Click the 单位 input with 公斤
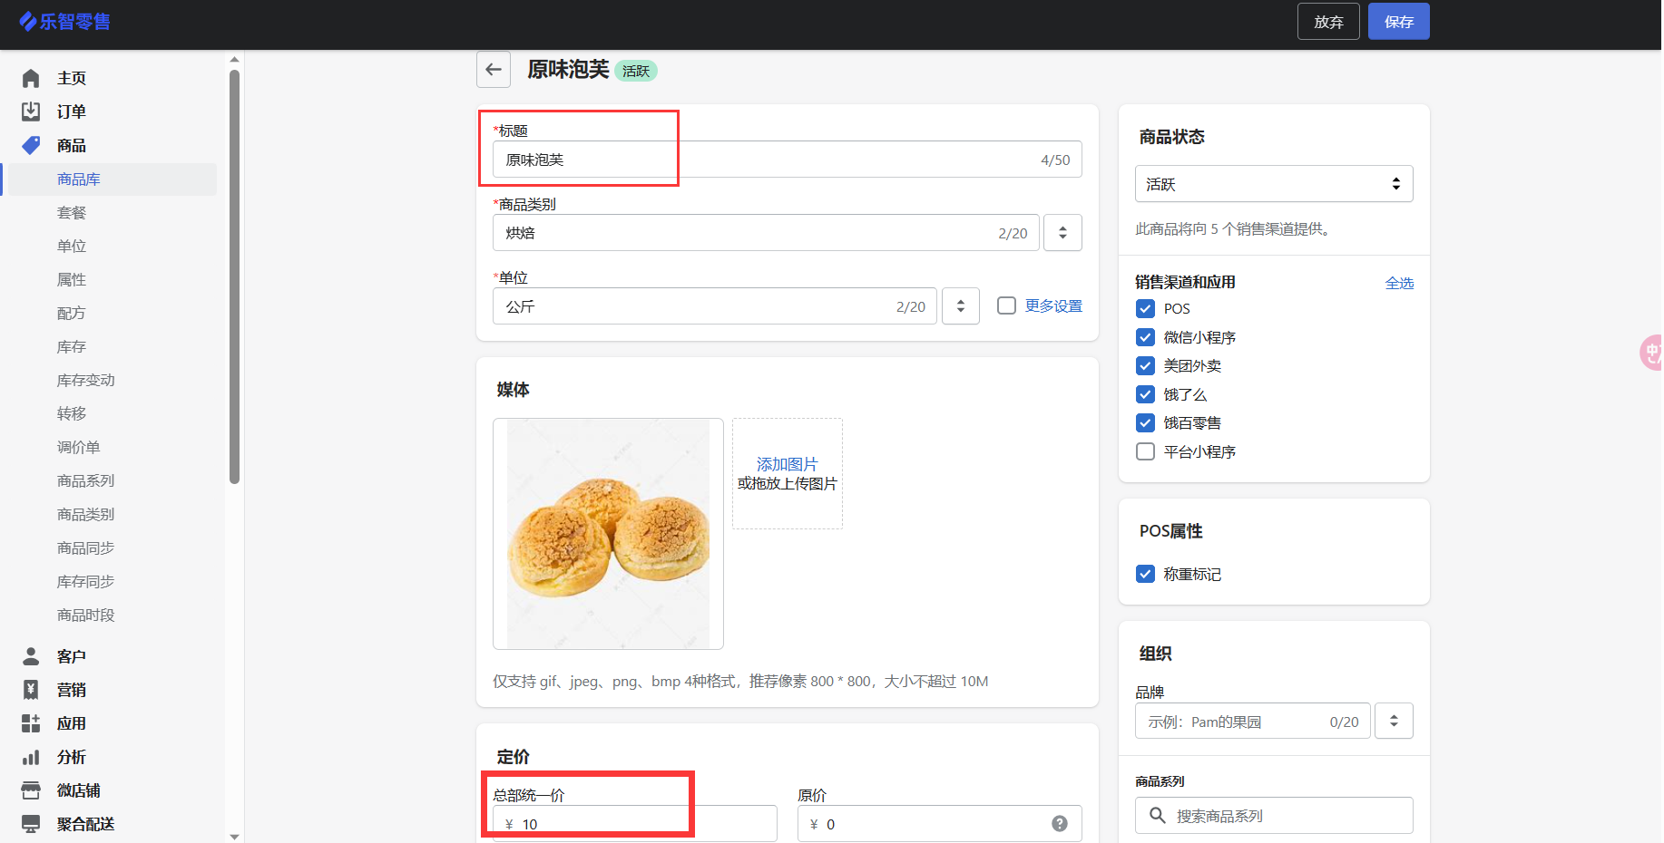Screen dimensions: 1664x843 (x=715, y=306)
